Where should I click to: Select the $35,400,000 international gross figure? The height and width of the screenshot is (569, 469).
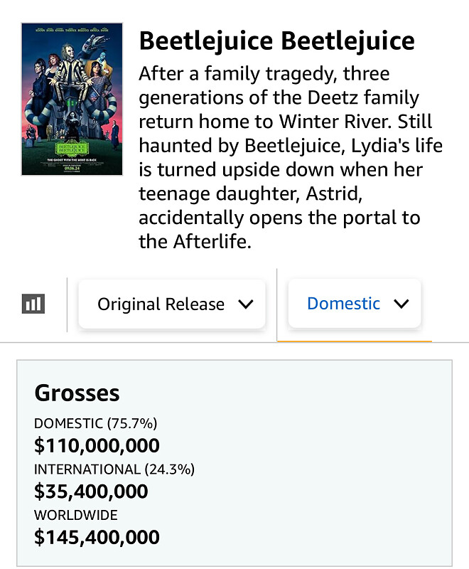(91, 491)
